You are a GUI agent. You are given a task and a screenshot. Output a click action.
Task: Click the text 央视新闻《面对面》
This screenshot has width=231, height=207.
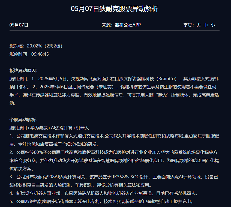point(91,79)
